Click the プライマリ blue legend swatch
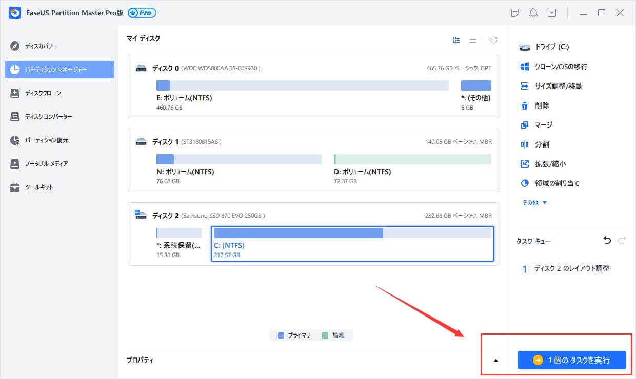 [x=281, y=335]
